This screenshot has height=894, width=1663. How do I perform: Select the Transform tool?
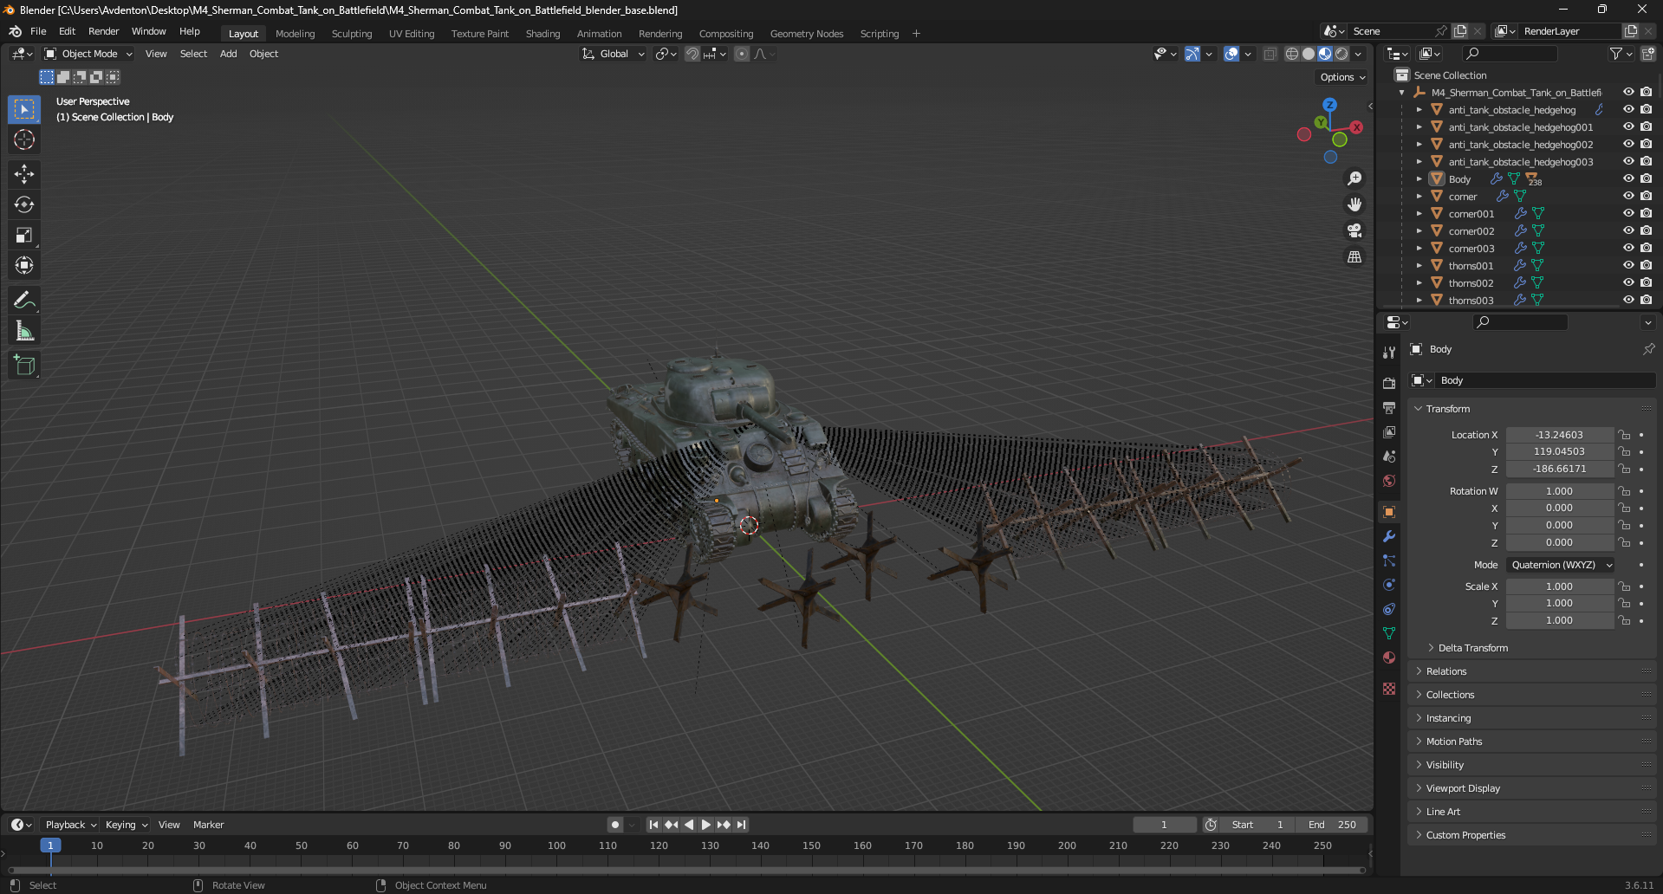24,265
